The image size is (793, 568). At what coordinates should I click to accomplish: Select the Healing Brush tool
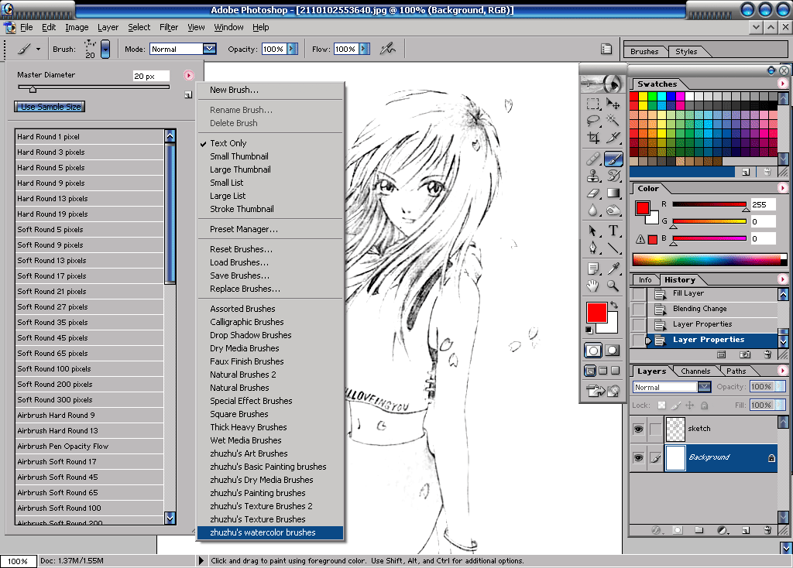[593, 159]
